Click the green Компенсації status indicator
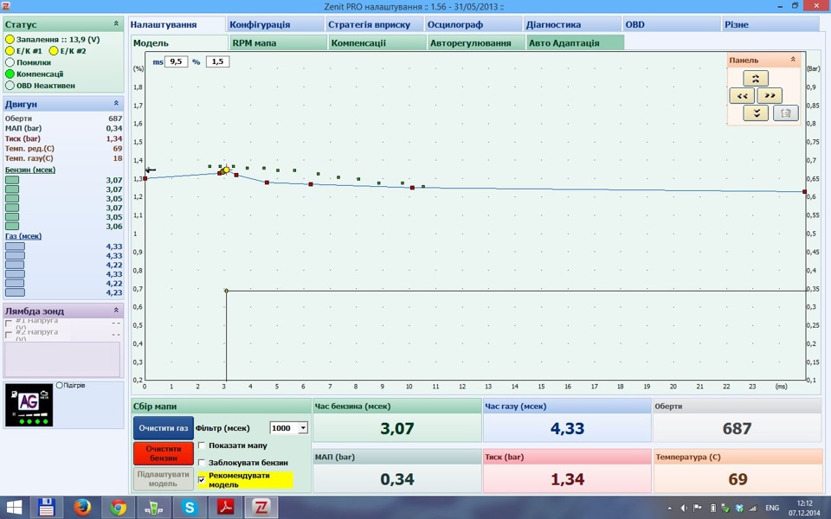The image size is (831, 519). click(x=10, y=74)
